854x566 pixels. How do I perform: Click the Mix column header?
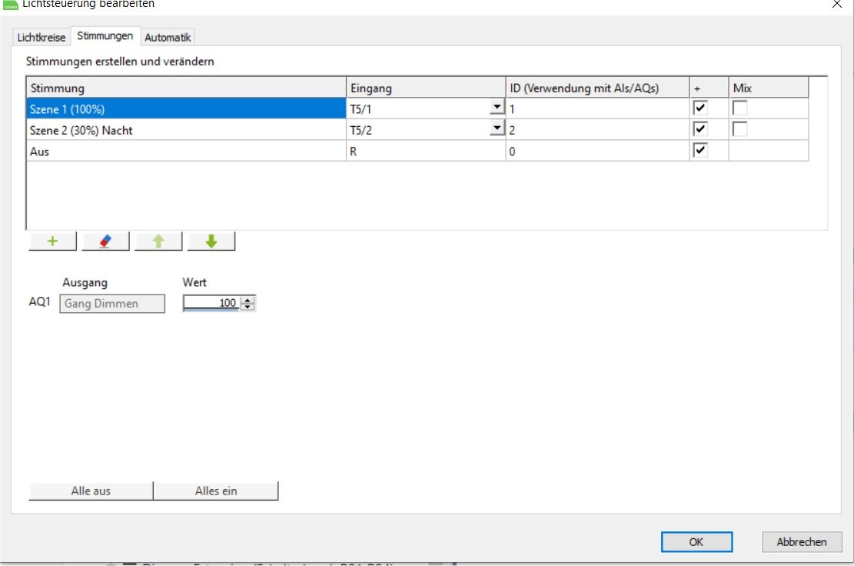(x=769, y=88)
